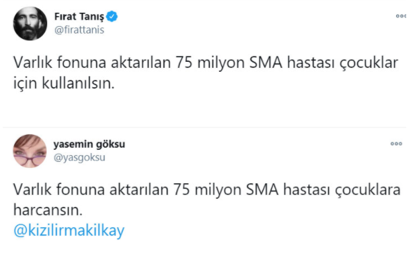Open the @kizilirmakilkay mention link
The image size is (419, 270).
coord(69,230)
